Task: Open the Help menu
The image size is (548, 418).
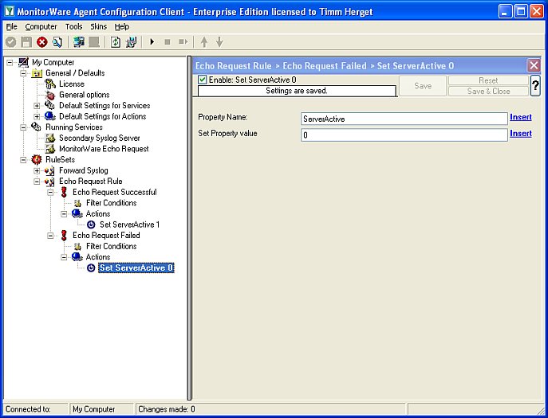Action: tap(121, 27)
